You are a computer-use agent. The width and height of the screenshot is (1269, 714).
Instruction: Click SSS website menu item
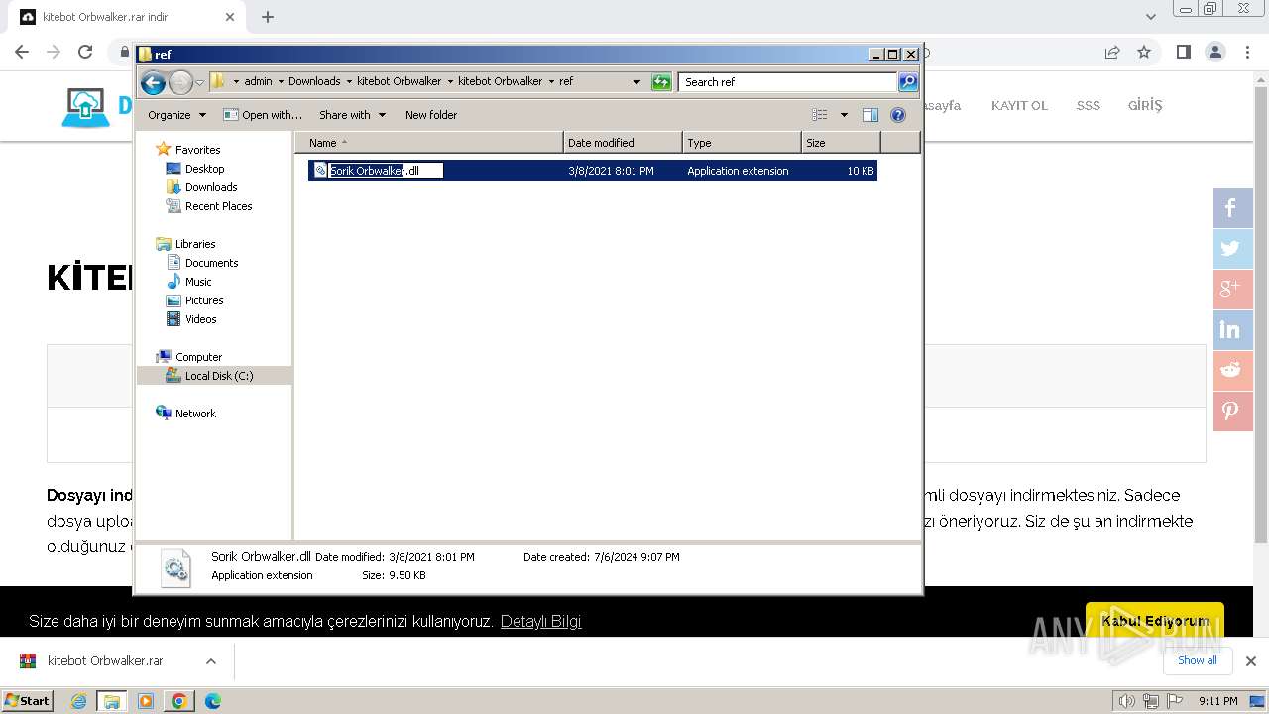pos(1088,105)
